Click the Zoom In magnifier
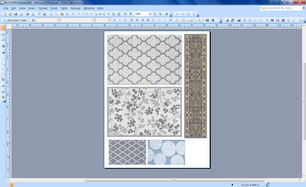Image resolution: width=306 pixels, height=187 pixels. (x=160, y=14)
